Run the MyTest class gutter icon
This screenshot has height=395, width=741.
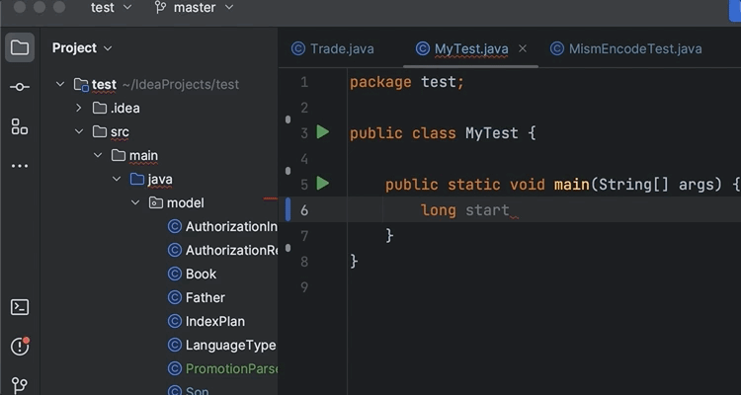pyautogui.click(x=322, y=132)
